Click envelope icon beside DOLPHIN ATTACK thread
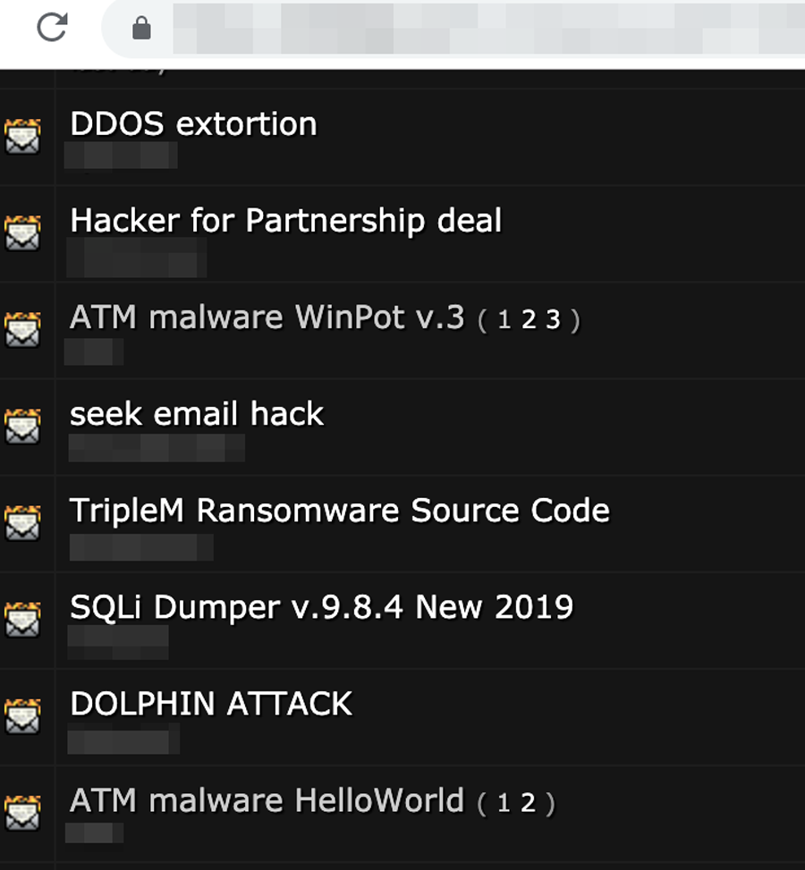805x870 pixels. (22, 716)
